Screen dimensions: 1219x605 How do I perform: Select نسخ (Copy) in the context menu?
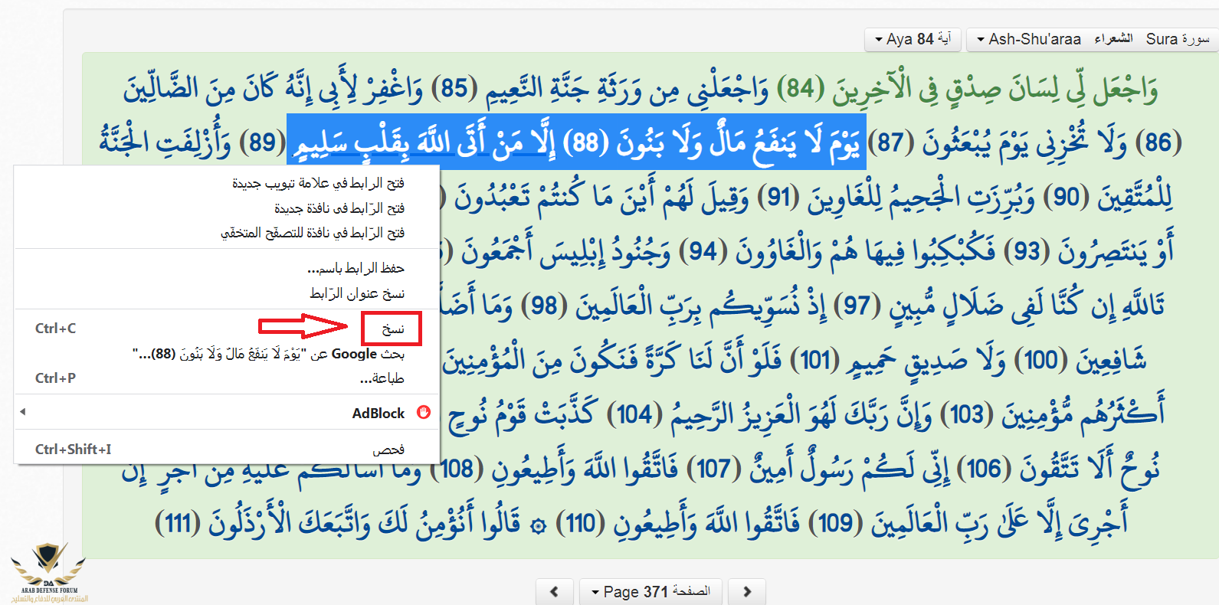coord(392,329)
